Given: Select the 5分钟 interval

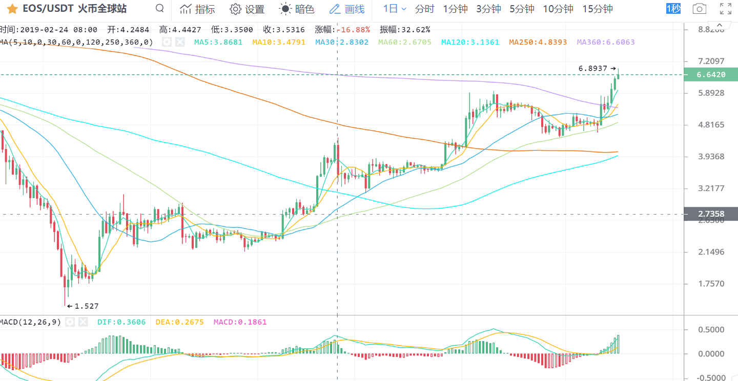Looking at the screenshot, I should (522, 9).
